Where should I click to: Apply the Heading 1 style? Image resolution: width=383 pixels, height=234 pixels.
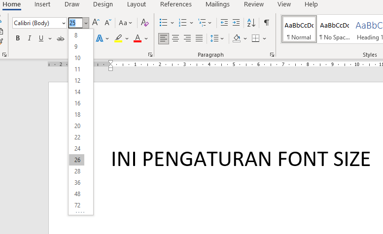(x=369, y=29)
